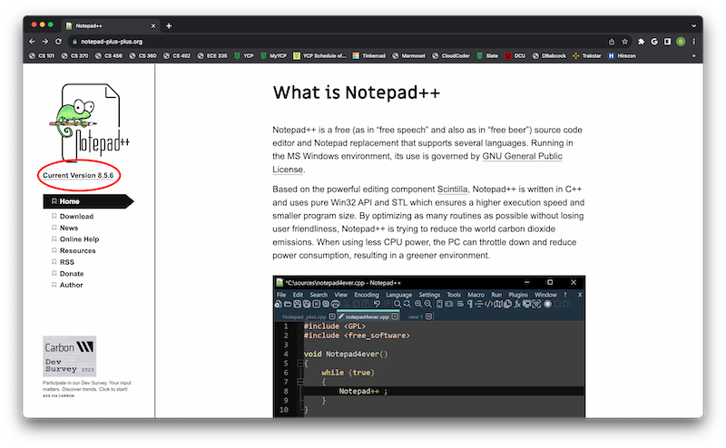Open the Scintilla hyperlink

452,189
